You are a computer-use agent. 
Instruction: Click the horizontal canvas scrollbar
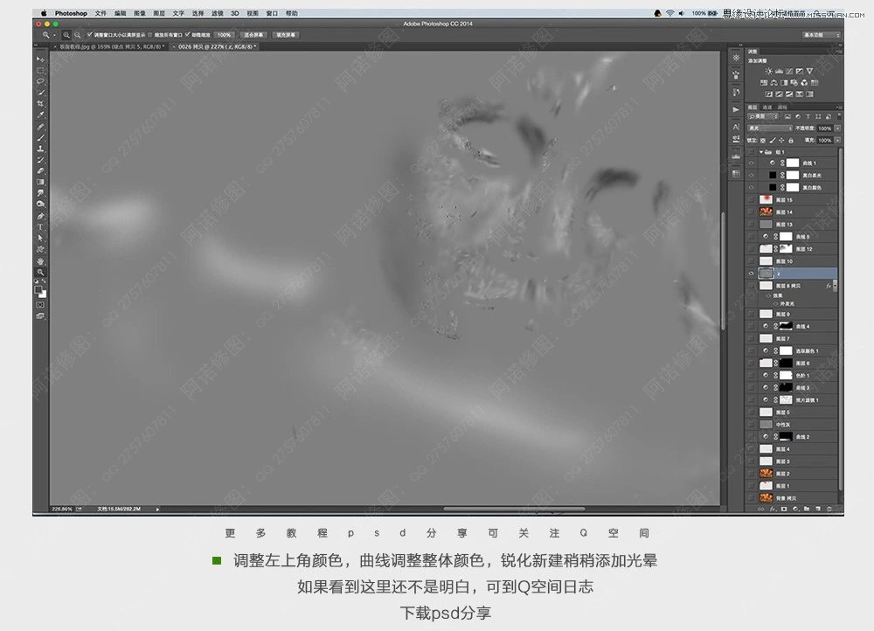[x=513, y=509]
